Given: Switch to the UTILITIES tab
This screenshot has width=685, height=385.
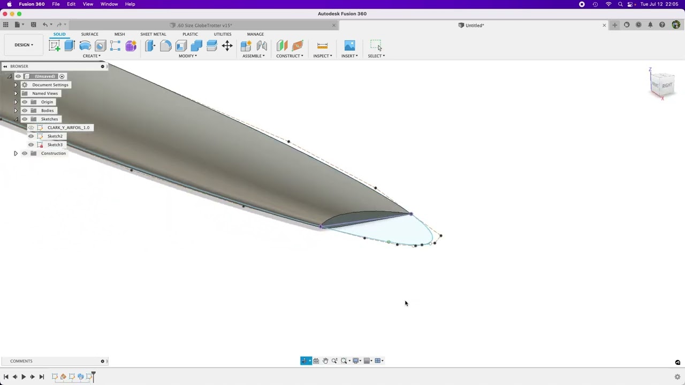Looking at the screenshot, I should click(223, 34).
